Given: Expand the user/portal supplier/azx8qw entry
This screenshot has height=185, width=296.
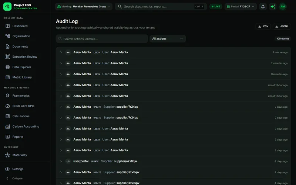Looking at the screenshot, I should (61, 161).
